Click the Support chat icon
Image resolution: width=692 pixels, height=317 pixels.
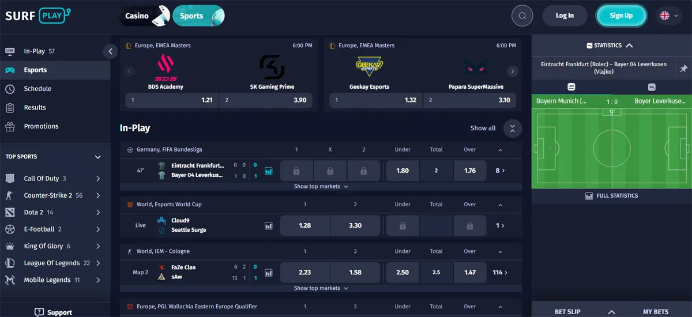(x=39, y=312)
